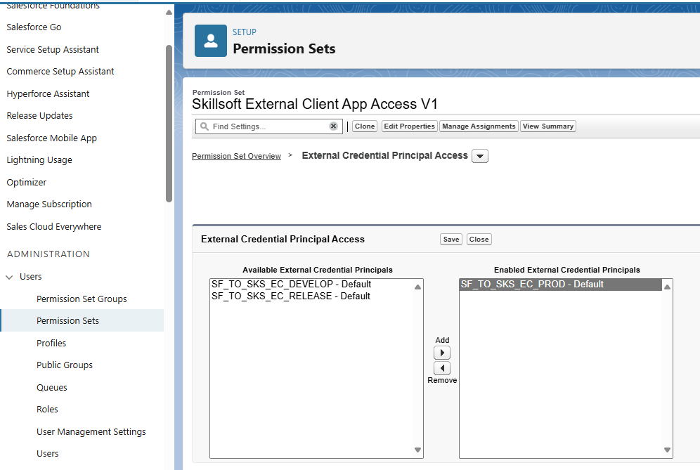The image size is (700, 470).
Task: Open Salesforce Go in sidebar
Action: click(x=34, y=27)
